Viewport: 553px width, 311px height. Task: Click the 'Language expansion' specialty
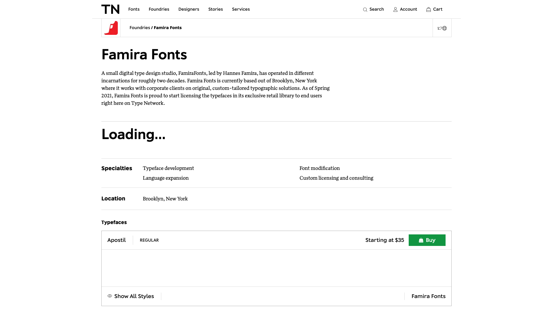click(x=166, y=178)
